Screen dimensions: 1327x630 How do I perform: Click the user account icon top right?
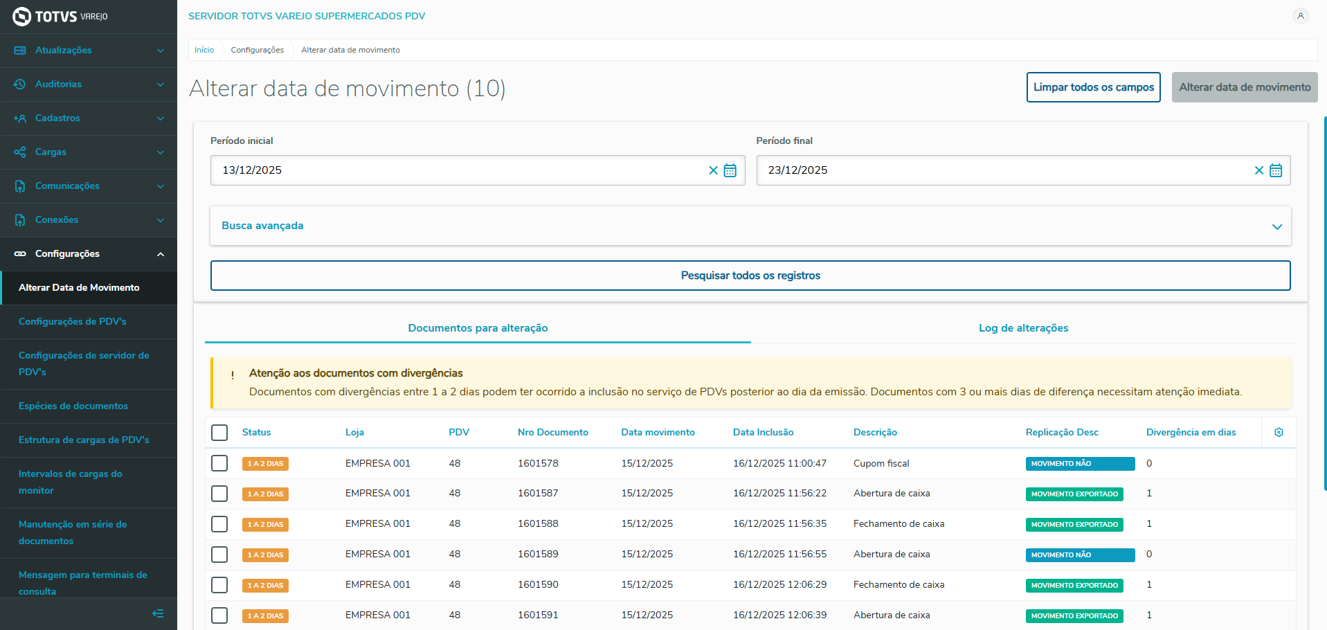click(x=1299, y=16)
